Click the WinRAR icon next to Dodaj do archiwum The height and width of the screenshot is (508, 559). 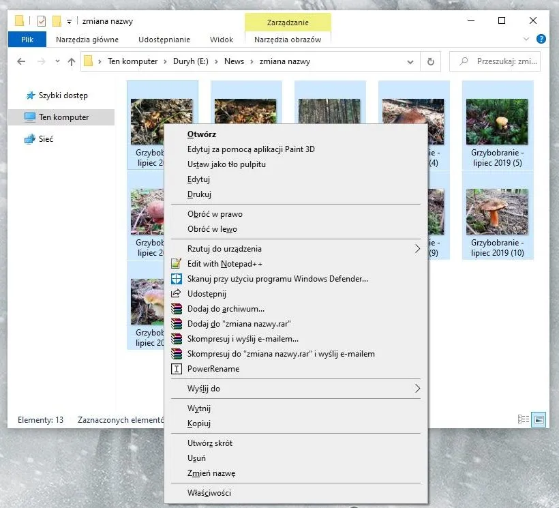pyautogui.click(x=177, y=309)
